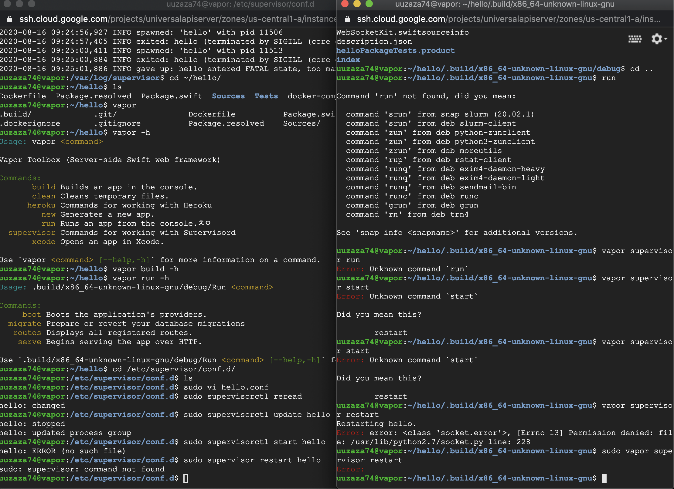Activate the /etc/supervisor/conf.d window title bar
This screenshot has width=674, height=489.
(240, 4)
